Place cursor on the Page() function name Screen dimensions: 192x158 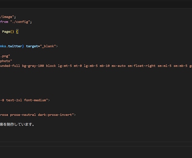pyautogui.click(x=6, y=32)
